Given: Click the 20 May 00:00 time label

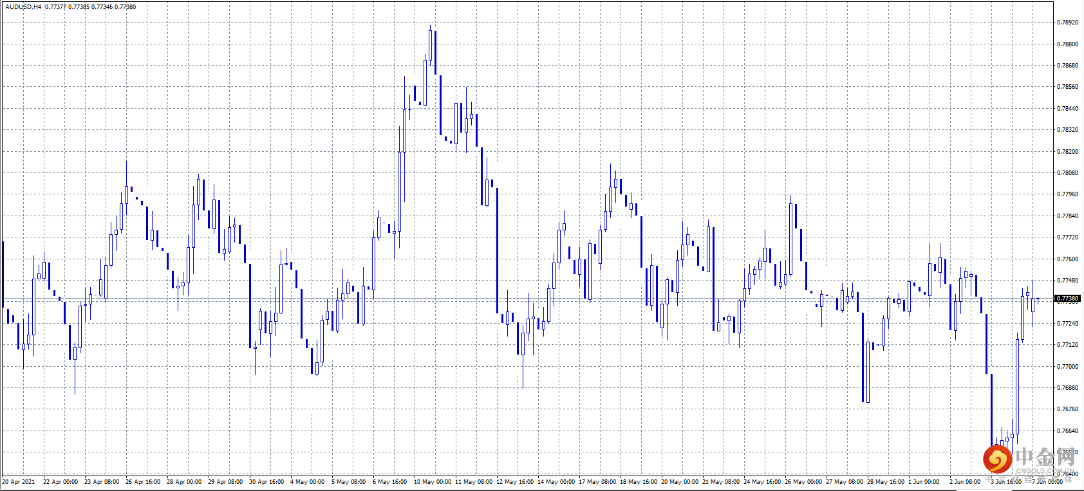Looking at the screenshot, I should point(680,482).
